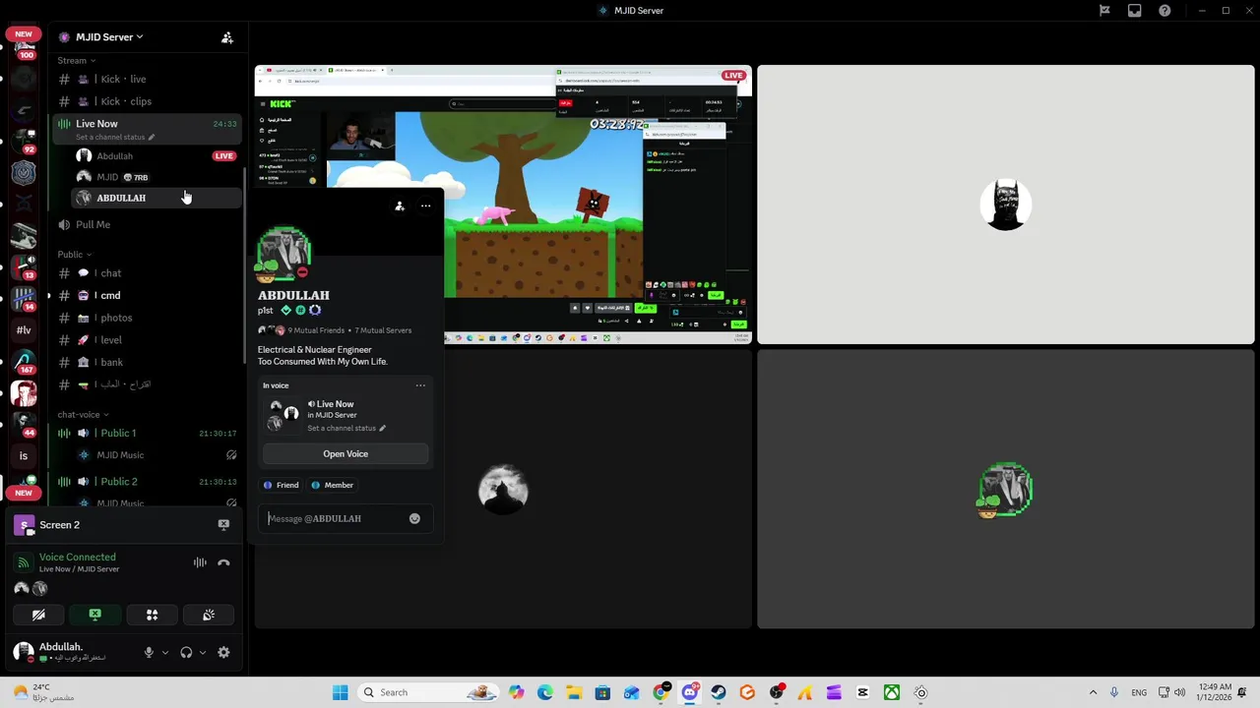Collapse the Public channel category
Image resolution: width=1260 pixels, height=708 pixels.
pyautogui.click(x=74, y=255)
